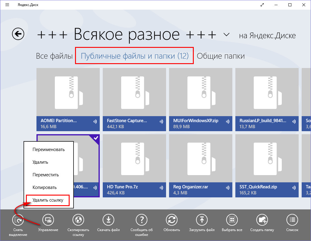Screen dimensions: 311x241
Task: Click Скопировать ссылку globe icon
Action: [x=78, y=220]
